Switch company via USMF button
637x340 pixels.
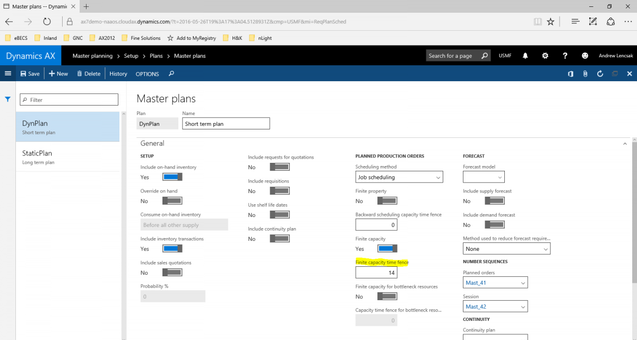505,56
